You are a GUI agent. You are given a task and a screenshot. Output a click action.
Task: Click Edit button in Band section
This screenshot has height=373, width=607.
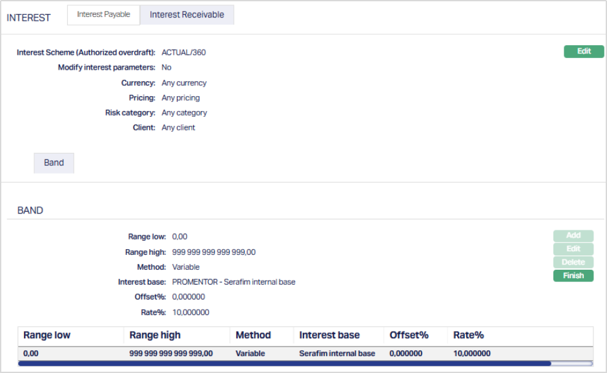coord(573,249)
